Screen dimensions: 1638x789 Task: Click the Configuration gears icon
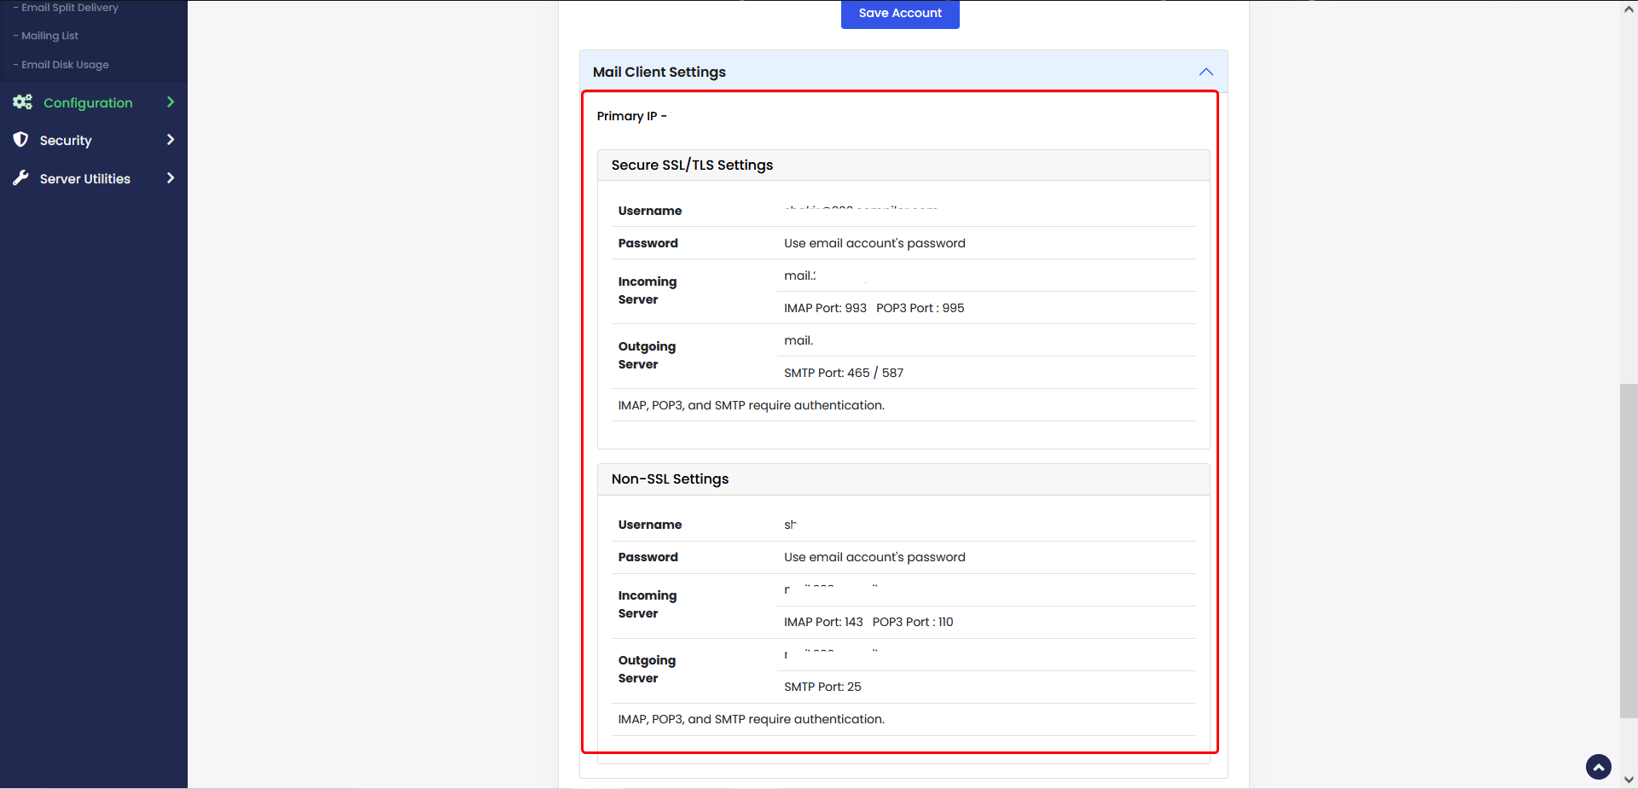(22, 102)
